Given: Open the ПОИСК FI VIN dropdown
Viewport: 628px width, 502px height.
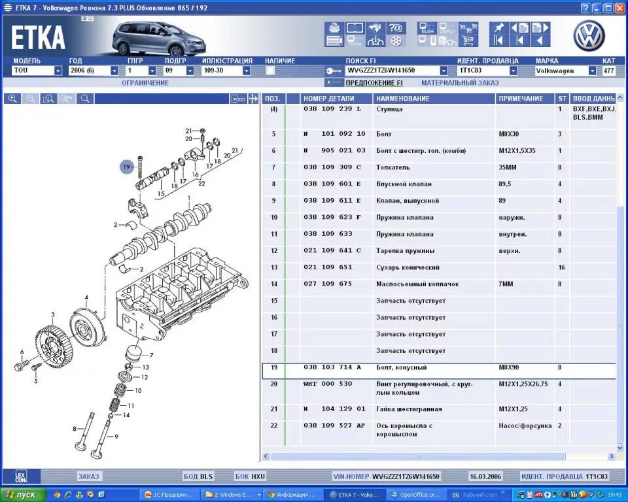Looking at the screenshot, I should [444, 71].
